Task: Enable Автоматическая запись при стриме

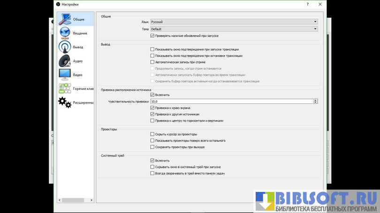Action: tap(152, 62)
